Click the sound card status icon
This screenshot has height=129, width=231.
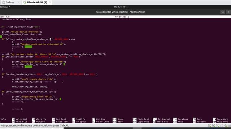point(226,125)
